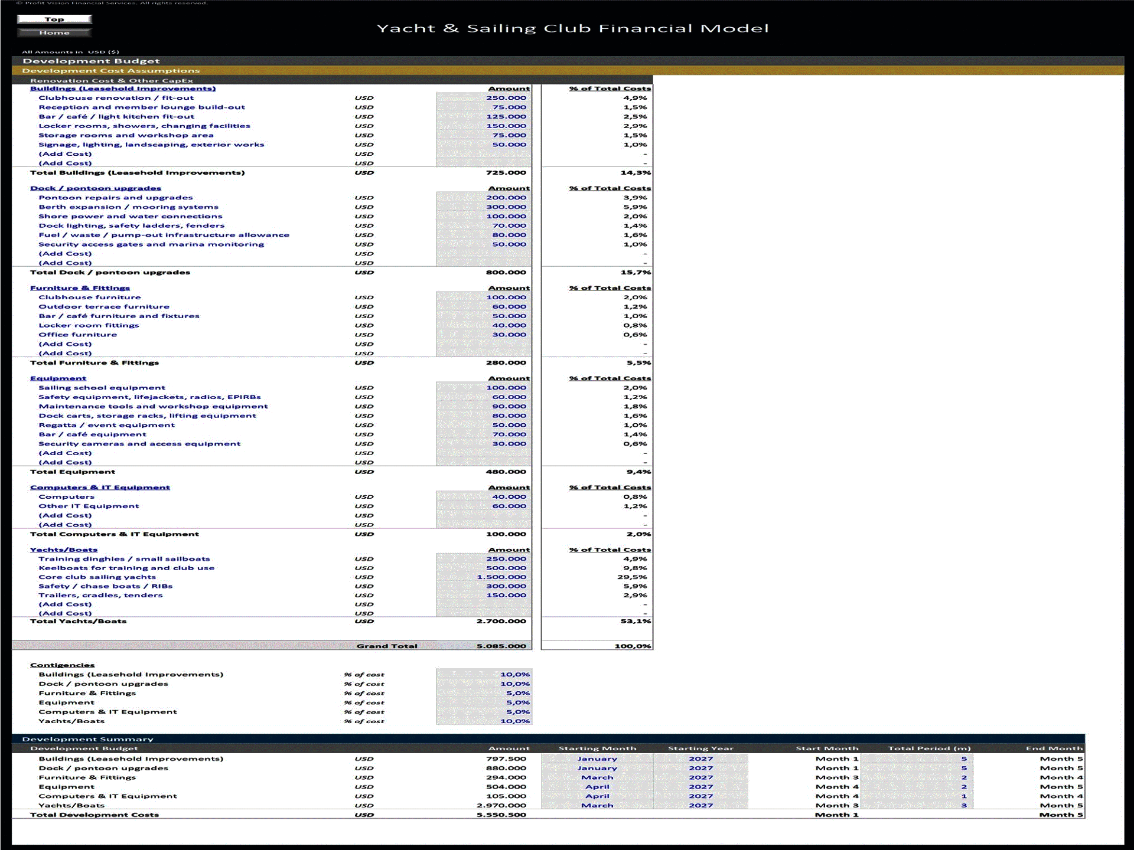Select the Training dinghies / small sailboats amount
This screenshot has height=850, width=1134.
tap(484, 559)
